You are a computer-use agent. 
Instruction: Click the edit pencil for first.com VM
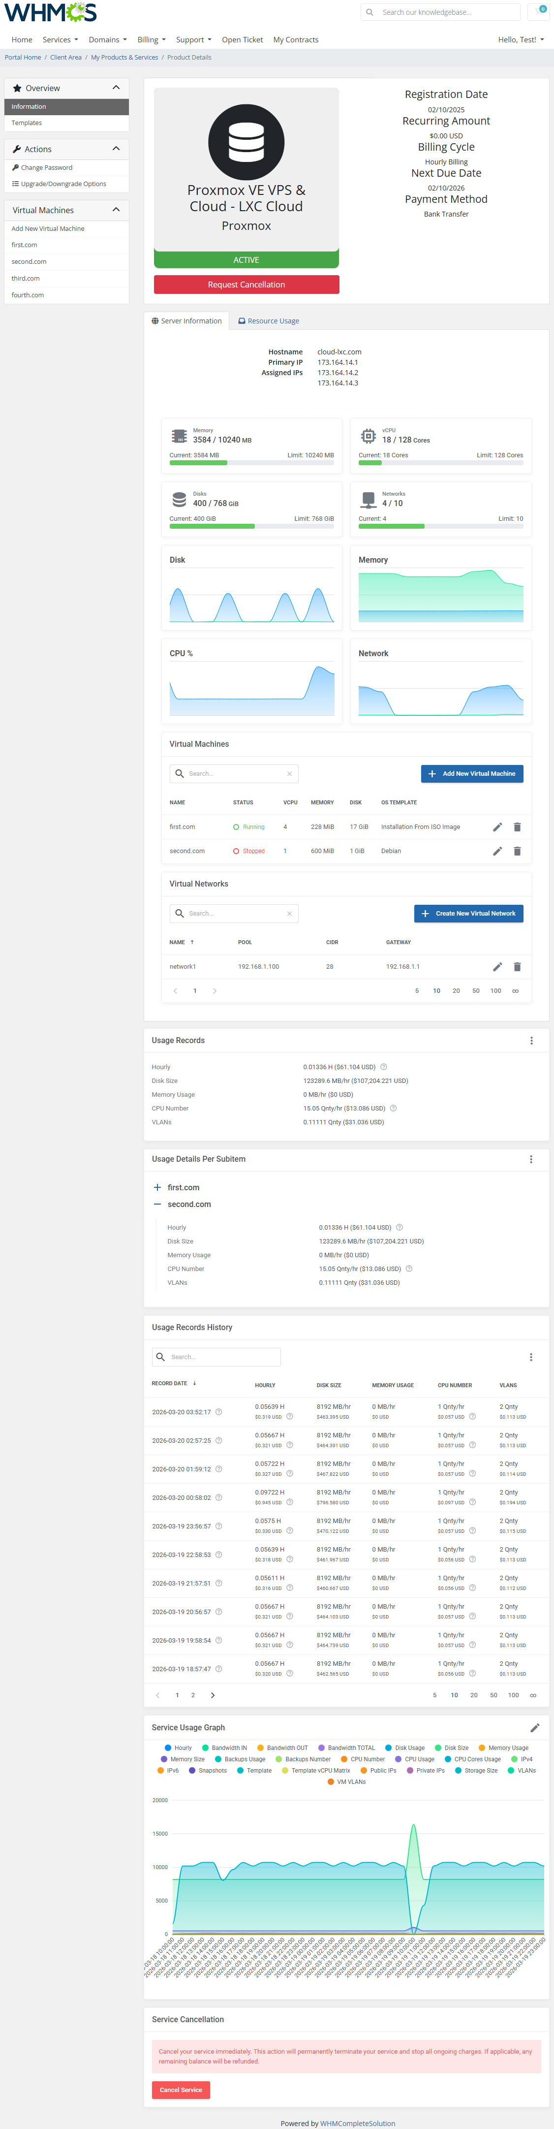tap(497, 826)
